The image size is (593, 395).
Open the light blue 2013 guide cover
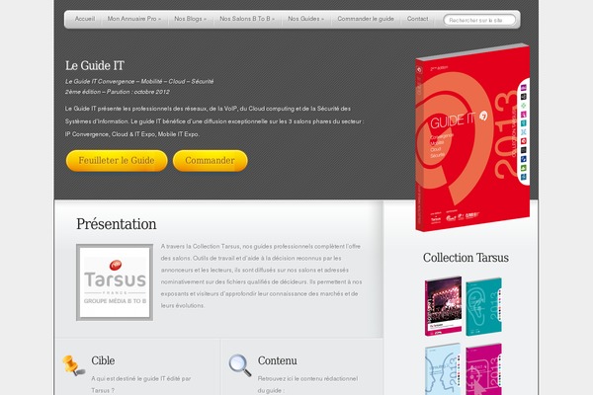[443, 369]
